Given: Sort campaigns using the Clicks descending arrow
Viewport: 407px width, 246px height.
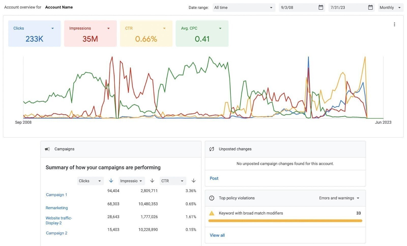Looking at the screenshot, I should point(111,181).
